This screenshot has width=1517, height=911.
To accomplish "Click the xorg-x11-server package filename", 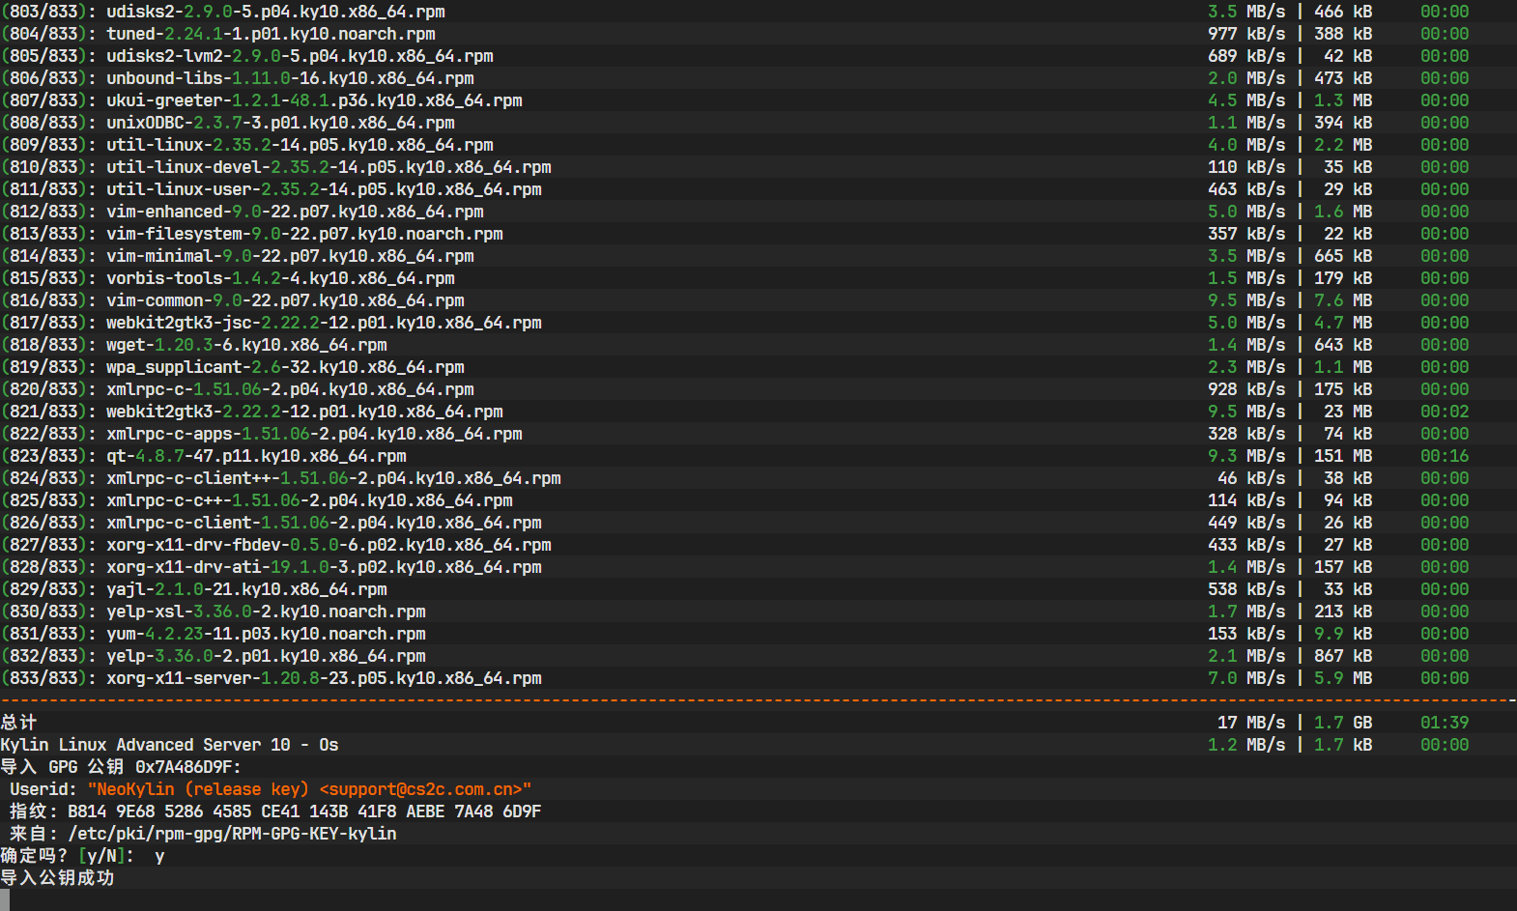I will (x=324, y=678).
